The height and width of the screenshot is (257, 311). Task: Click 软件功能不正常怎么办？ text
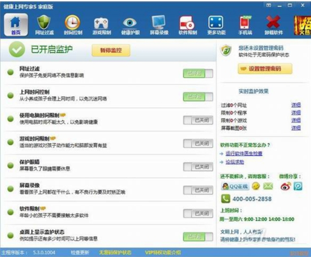point(245,145)
